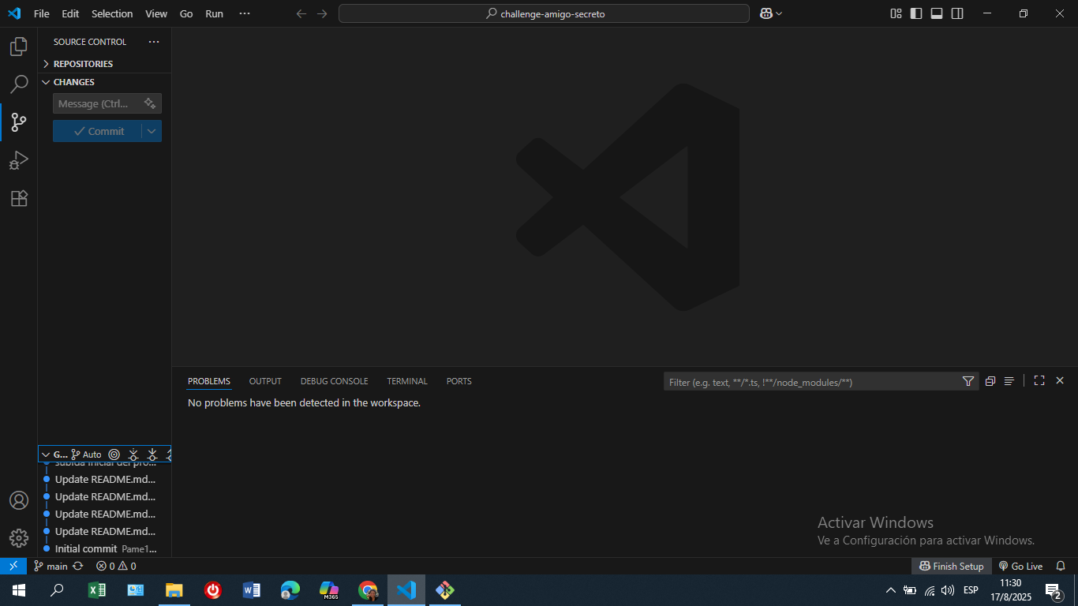Click the graph Go to Current History Item target icon
This screenshot has height=606, width=1078.
click(x=114, y=454)
